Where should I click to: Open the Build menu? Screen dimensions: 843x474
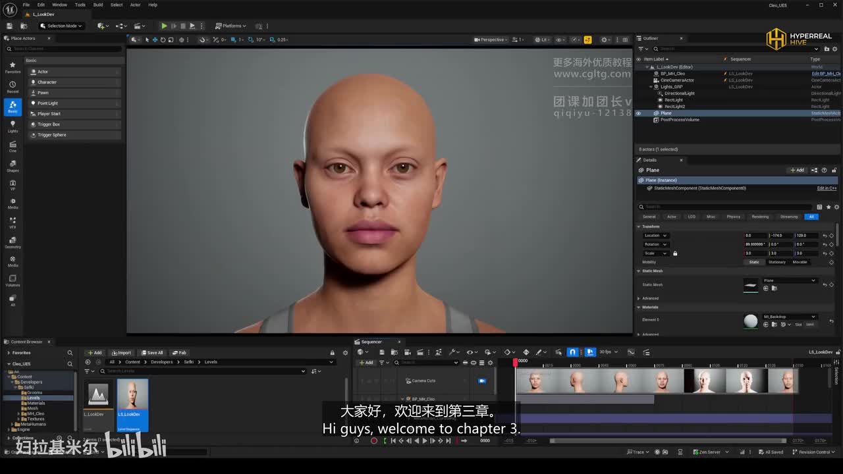97,5
